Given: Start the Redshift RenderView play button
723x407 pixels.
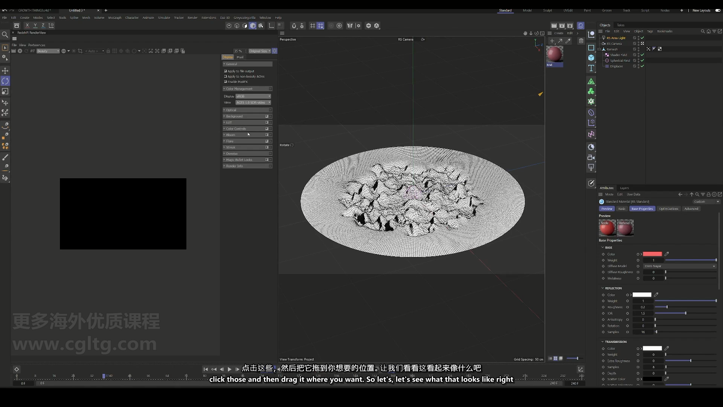Looking at the screenshot, I should (20, 51).
